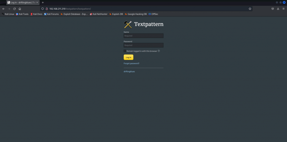
Task: Open the tracking protection shield icon
Action: click(x=43, y=9)
